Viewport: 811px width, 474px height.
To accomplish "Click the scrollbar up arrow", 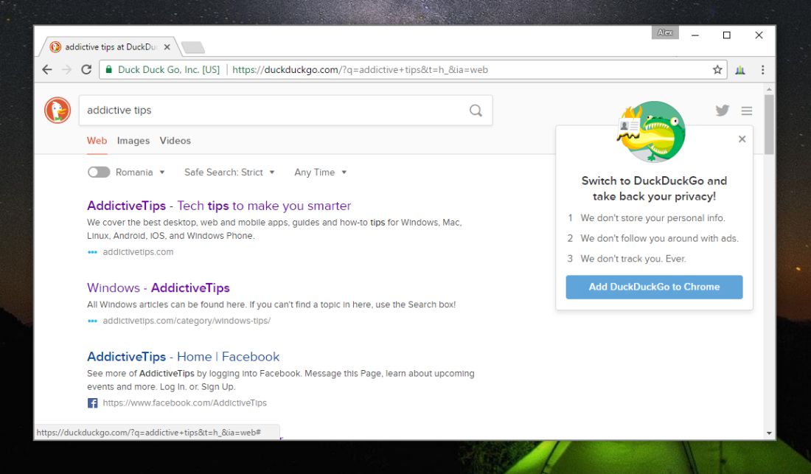I will [769, 89].
